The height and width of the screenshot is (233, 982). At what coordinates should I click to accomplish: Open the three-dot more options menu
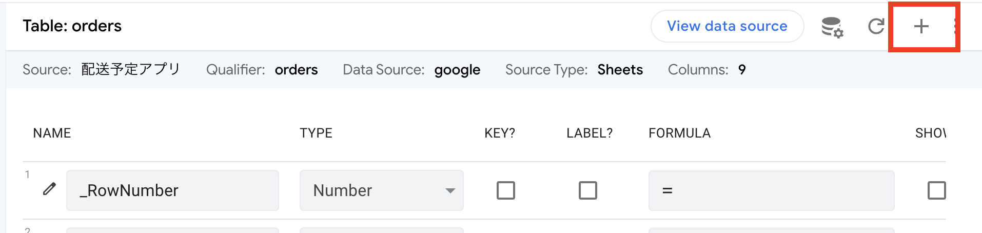pyautogui.click(x=955, y=26)
